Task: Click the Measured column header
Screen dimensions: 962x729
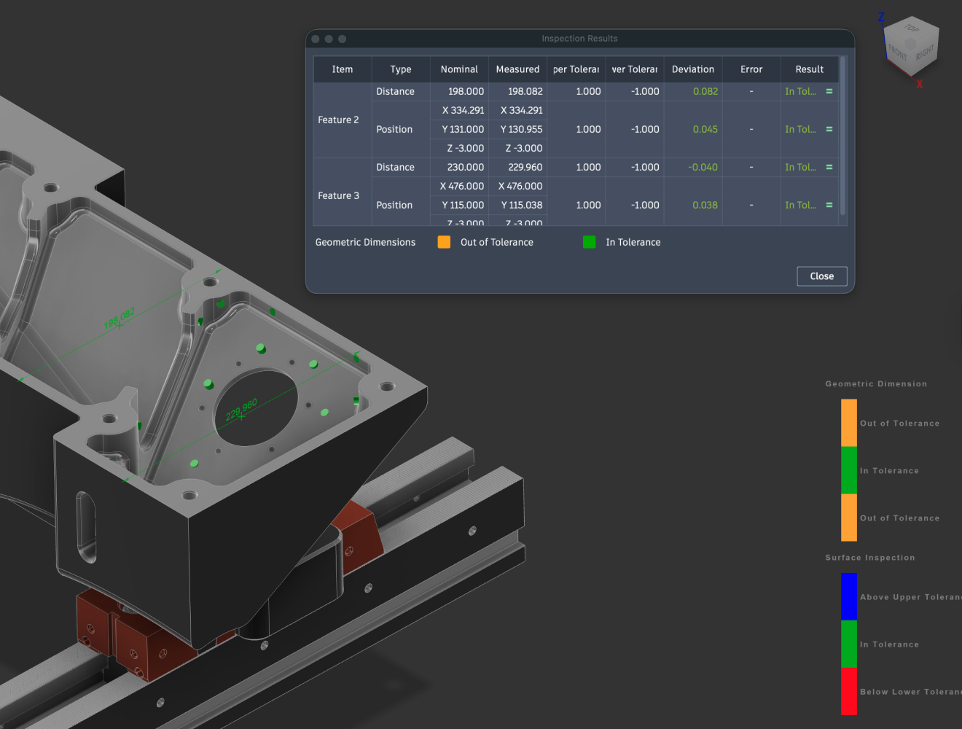Action: tap(517, 69)
